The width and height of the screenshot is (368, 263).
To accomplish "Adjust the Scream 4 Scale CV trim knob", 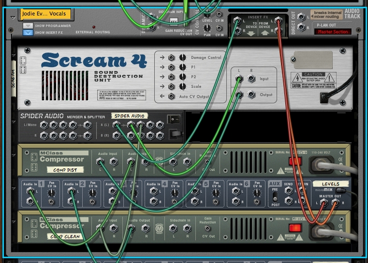I will [x=183, y=86].
